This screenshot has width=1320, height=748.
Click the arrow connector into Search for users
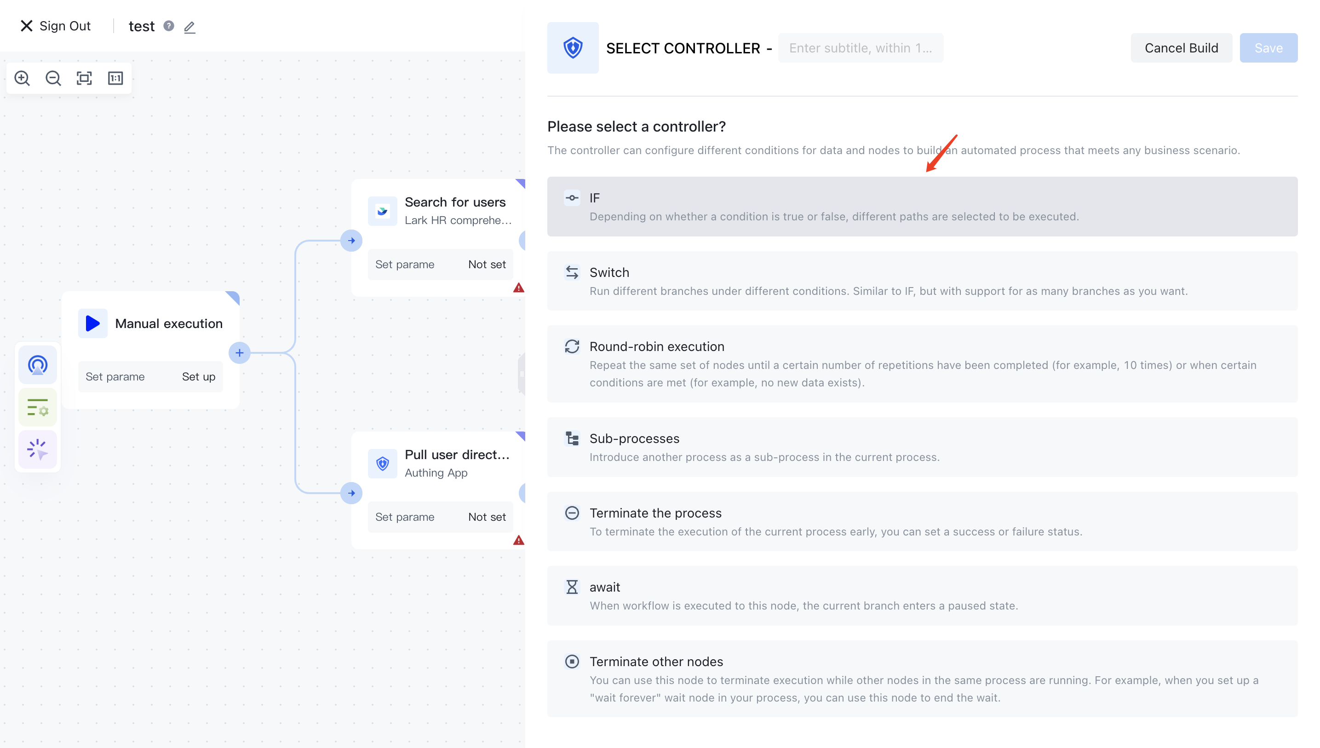[x=351, y=241]
